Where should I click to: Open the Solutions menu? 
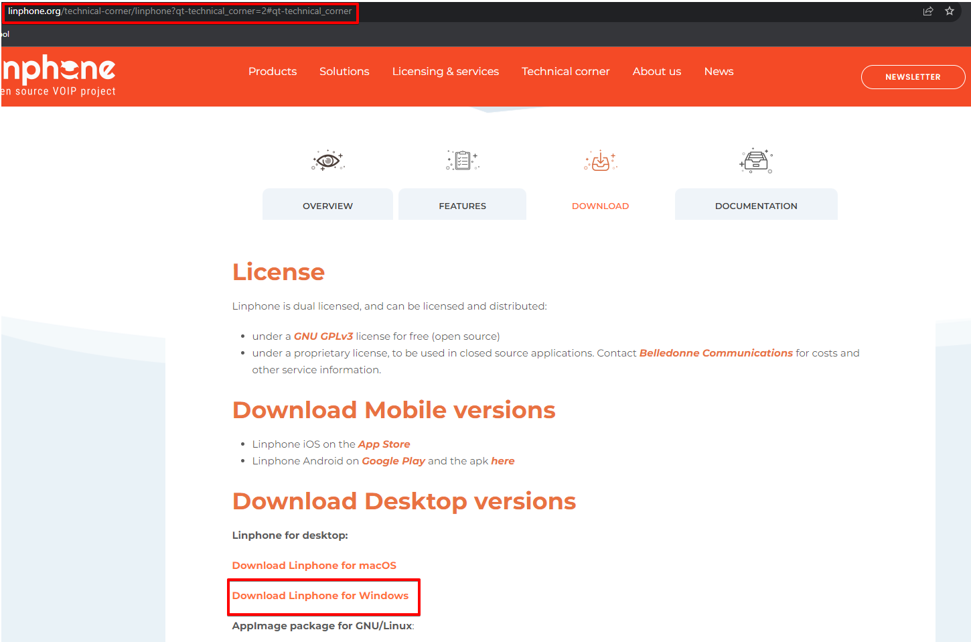[344, 72]
